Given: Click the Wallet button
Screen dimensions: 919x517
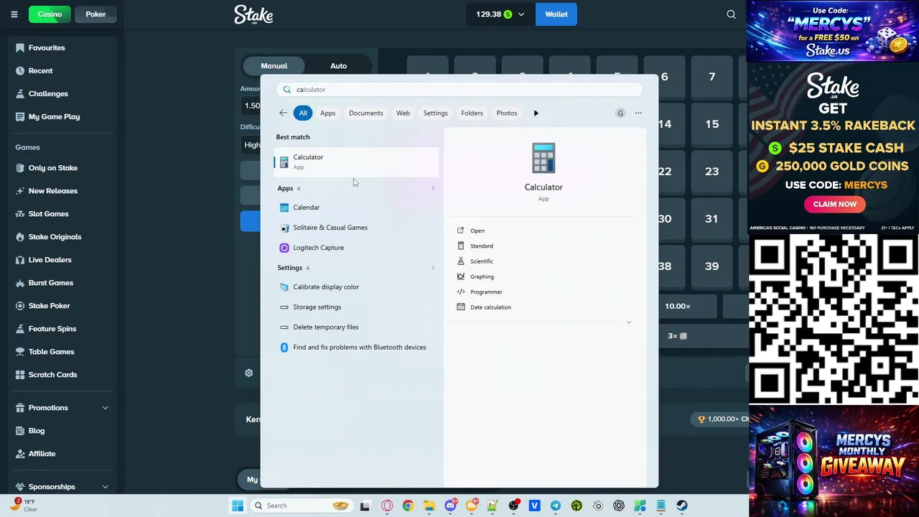Looking at the screenshot, I should coord(556,14).
